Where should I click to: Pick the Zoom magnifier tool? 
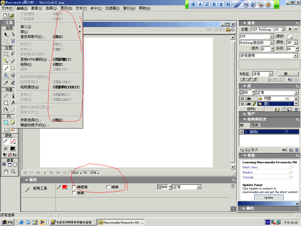coord(13,172)
